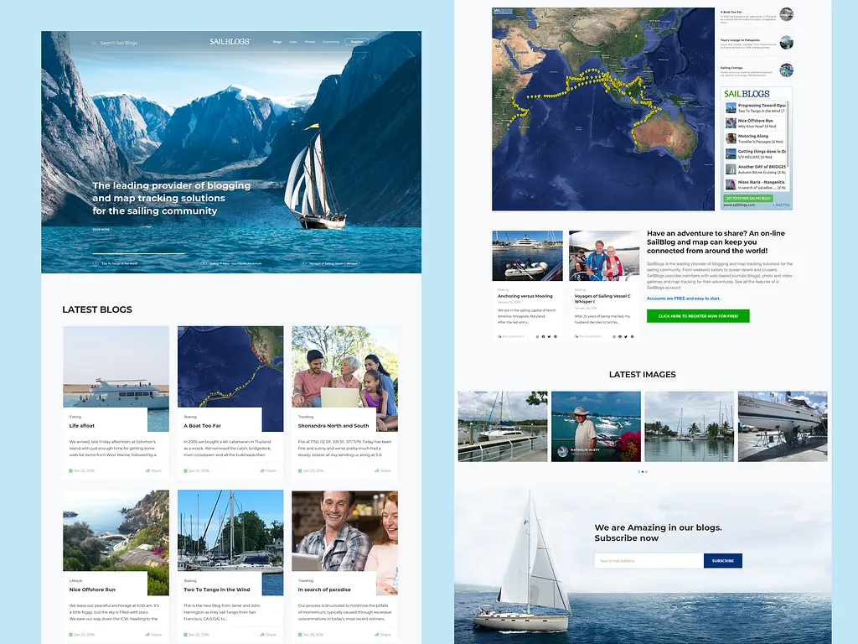The width and height of the screenshot is (858, 644).
Task: Open the Community navigation menu item
Action: click(331, 42)
